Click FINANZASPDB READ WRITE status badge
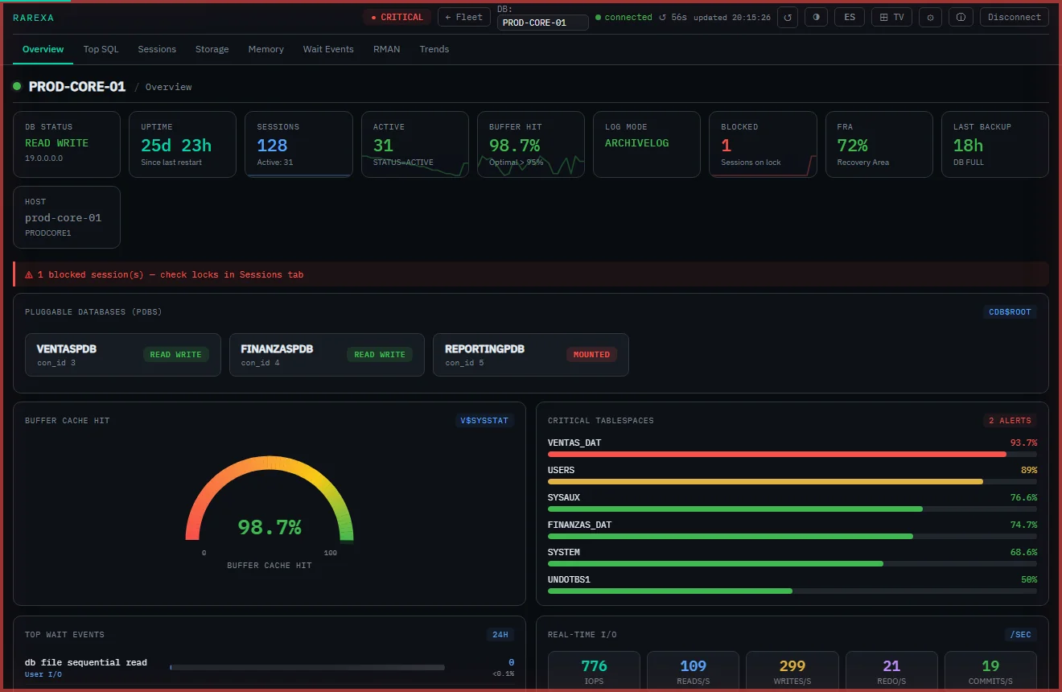Image resolution: width=1062 pixels, height=692 pixels. coord(381,354)
